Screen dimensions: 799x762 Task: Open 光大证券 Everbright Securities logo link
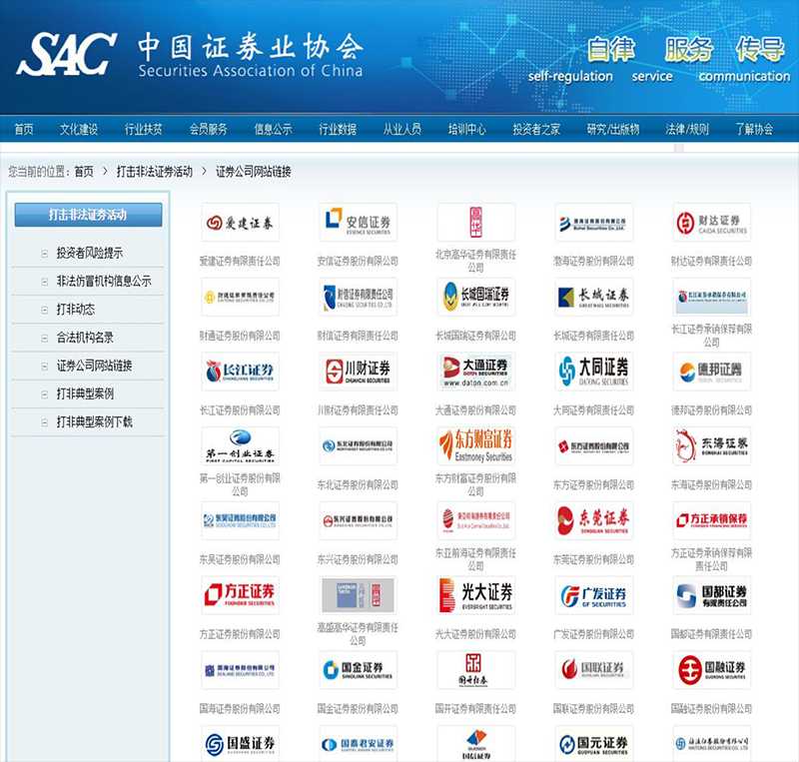477,594
